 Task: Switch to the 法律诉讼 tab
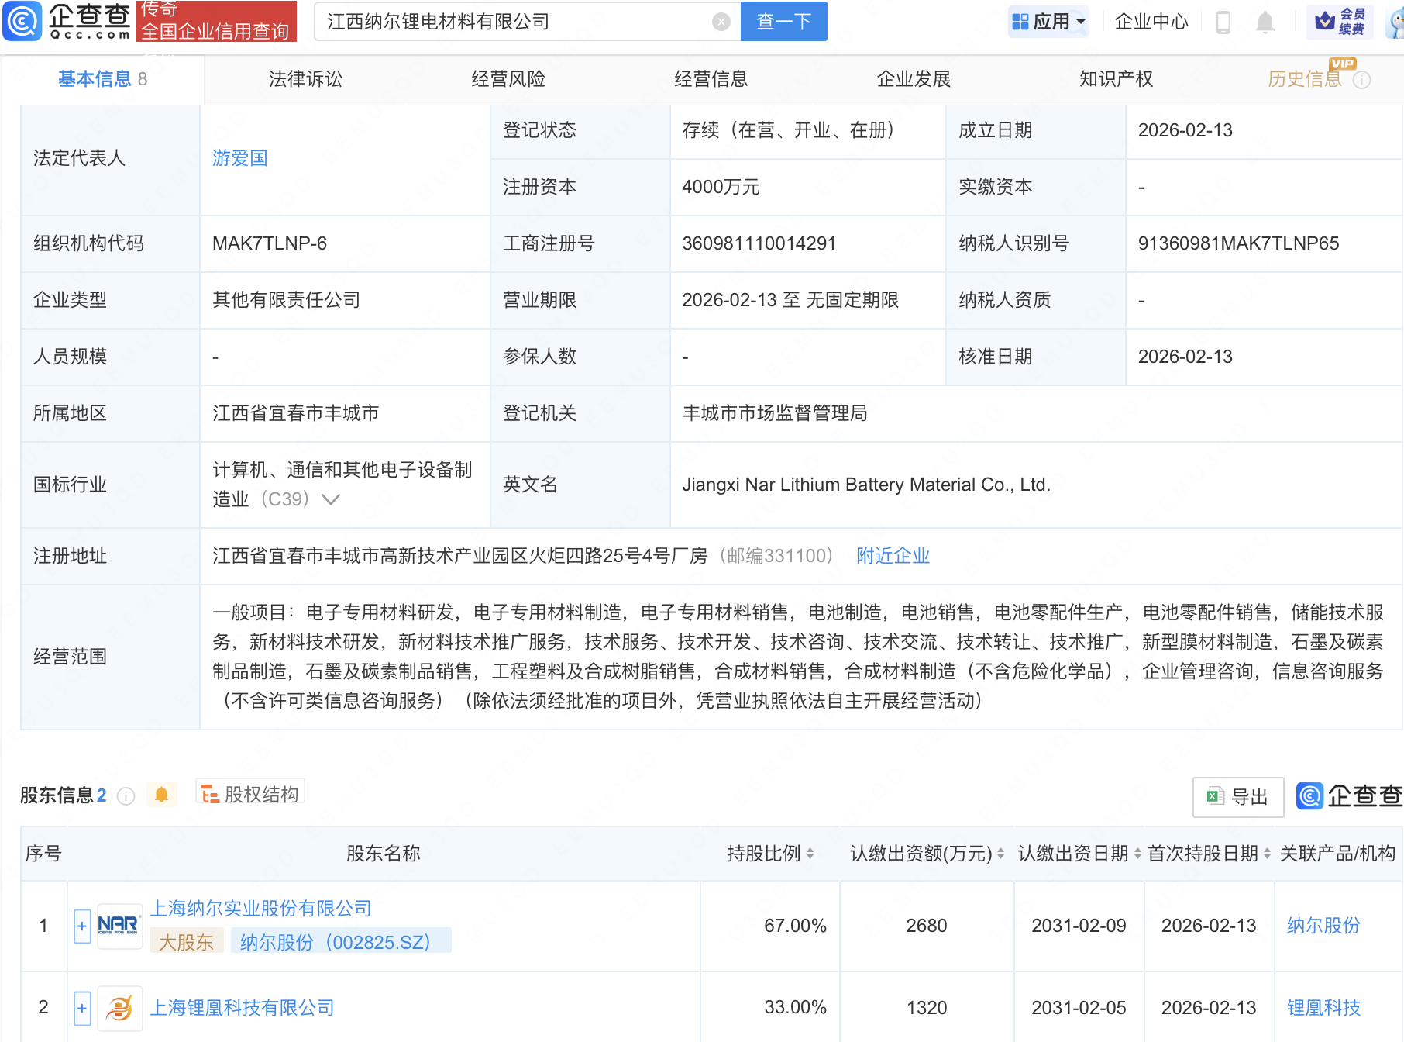coord(305,79)
